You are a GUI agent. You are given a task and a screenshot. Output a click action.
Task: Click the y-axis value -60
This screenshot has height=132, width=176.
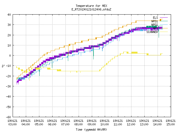9,117
